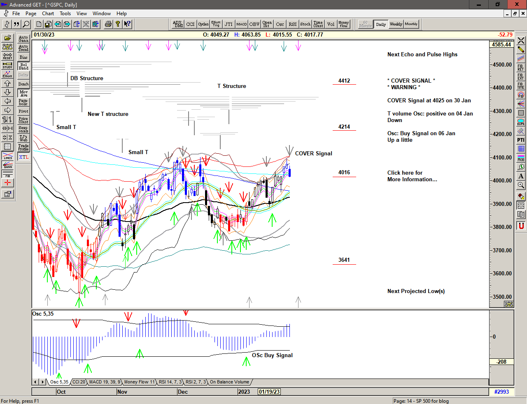Open the Chart menu
This screenshot has width=527, height=404.
click(48, 14)
